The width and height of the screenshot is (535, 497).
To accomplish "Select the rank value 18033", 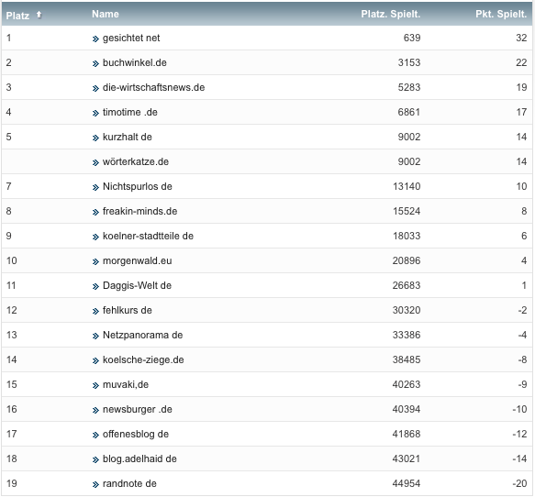I will click(407, 236).
